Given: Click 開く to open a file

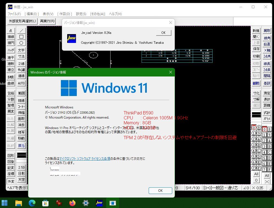Looking at the screenshot, I should click(x=256, y=37).
